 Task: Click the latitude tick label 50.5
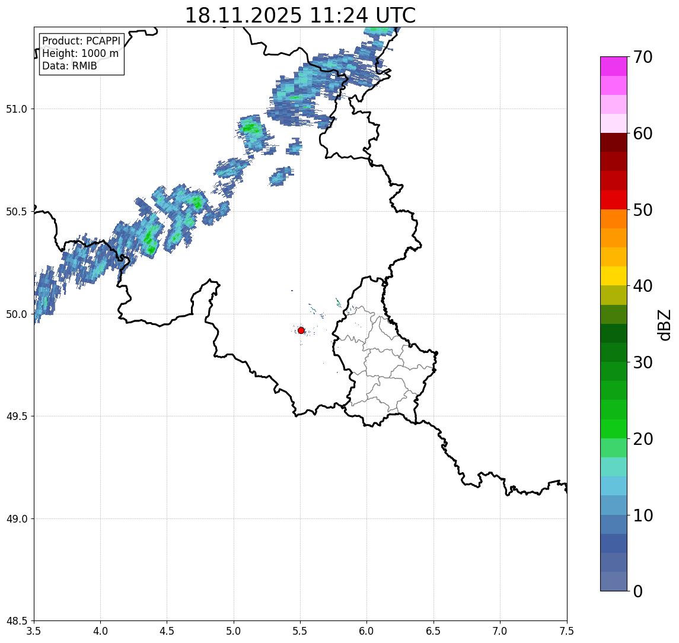click(16, 212)
